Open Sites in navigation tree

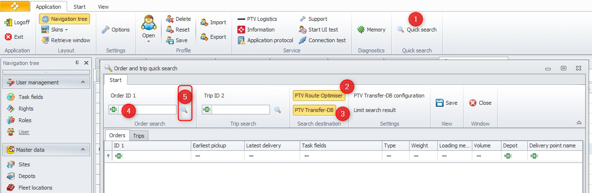(x=18, y=164)
